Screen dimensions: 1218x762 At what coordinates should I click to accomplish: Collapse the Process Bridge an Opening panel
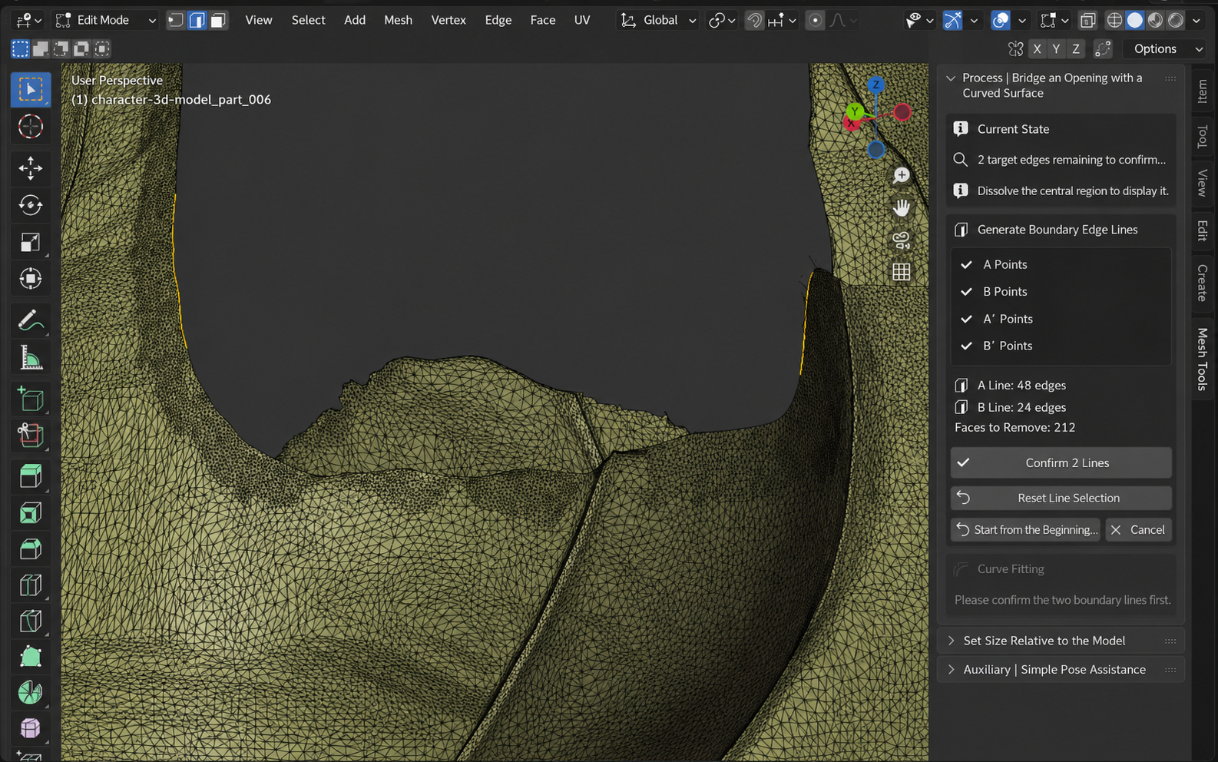coord(951,78)
